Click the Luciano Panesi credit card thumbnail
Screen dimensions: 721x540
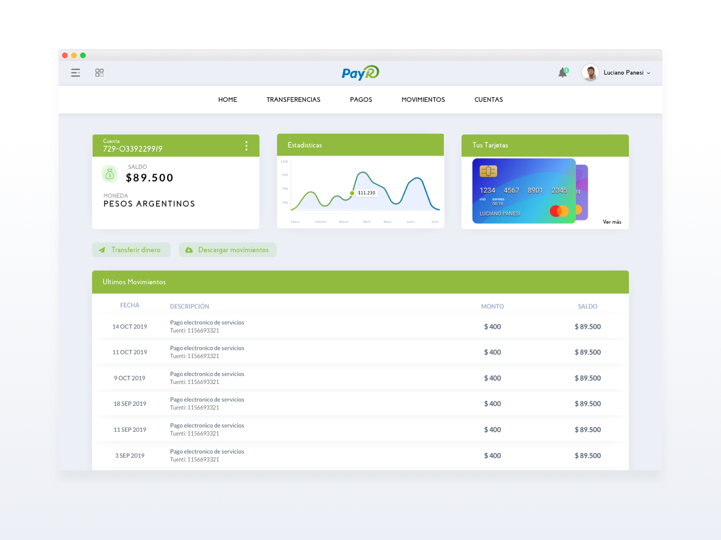tap(523, 191)
